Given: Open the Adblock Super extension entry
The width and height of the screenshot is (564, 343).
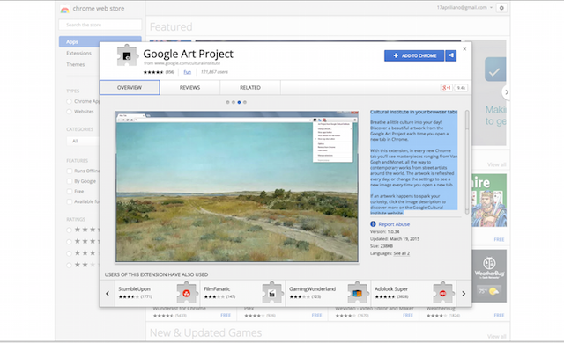Looking at the screenshot, I should coord(413,294).
